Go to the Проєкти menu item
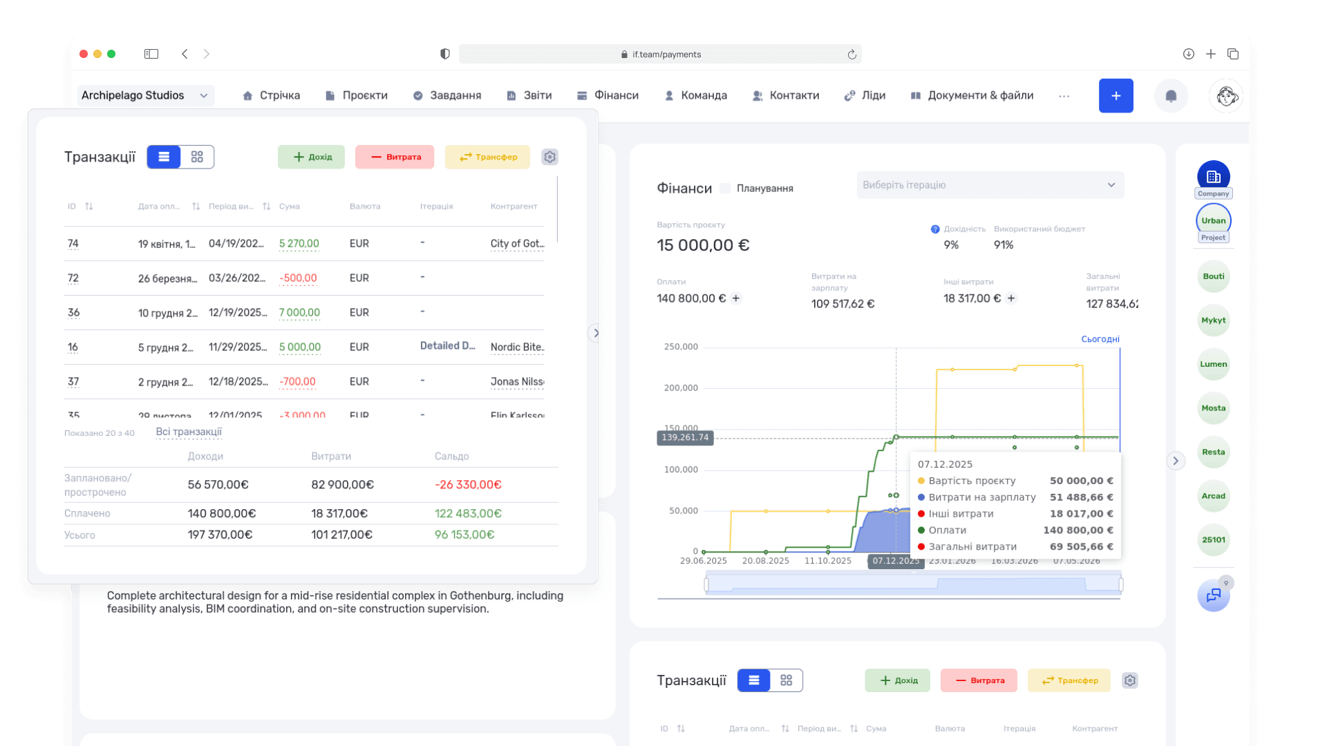 coord(357,95)
